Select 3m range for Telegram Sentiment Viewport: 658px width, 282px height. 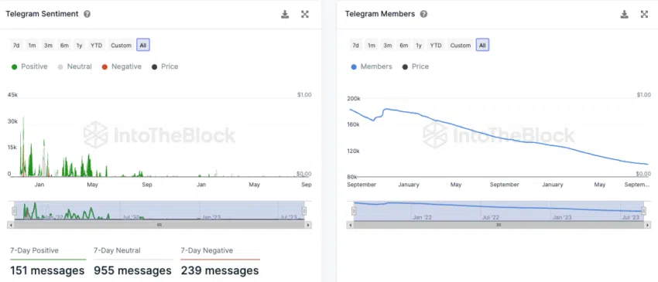tap(48, 46)
